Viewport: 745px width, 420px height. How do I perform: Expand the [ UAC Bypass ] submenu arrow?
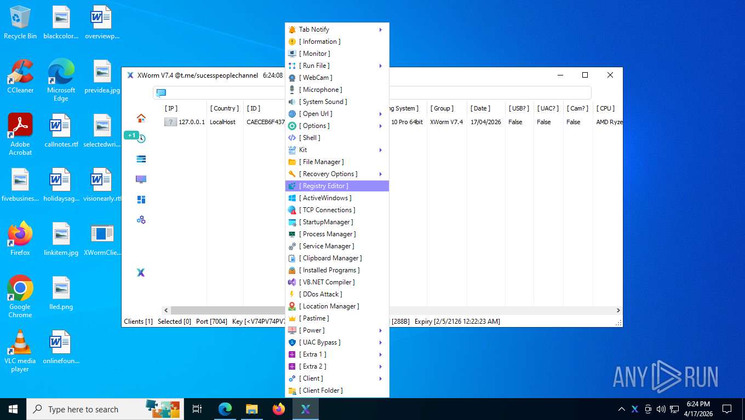coord(380,342)
